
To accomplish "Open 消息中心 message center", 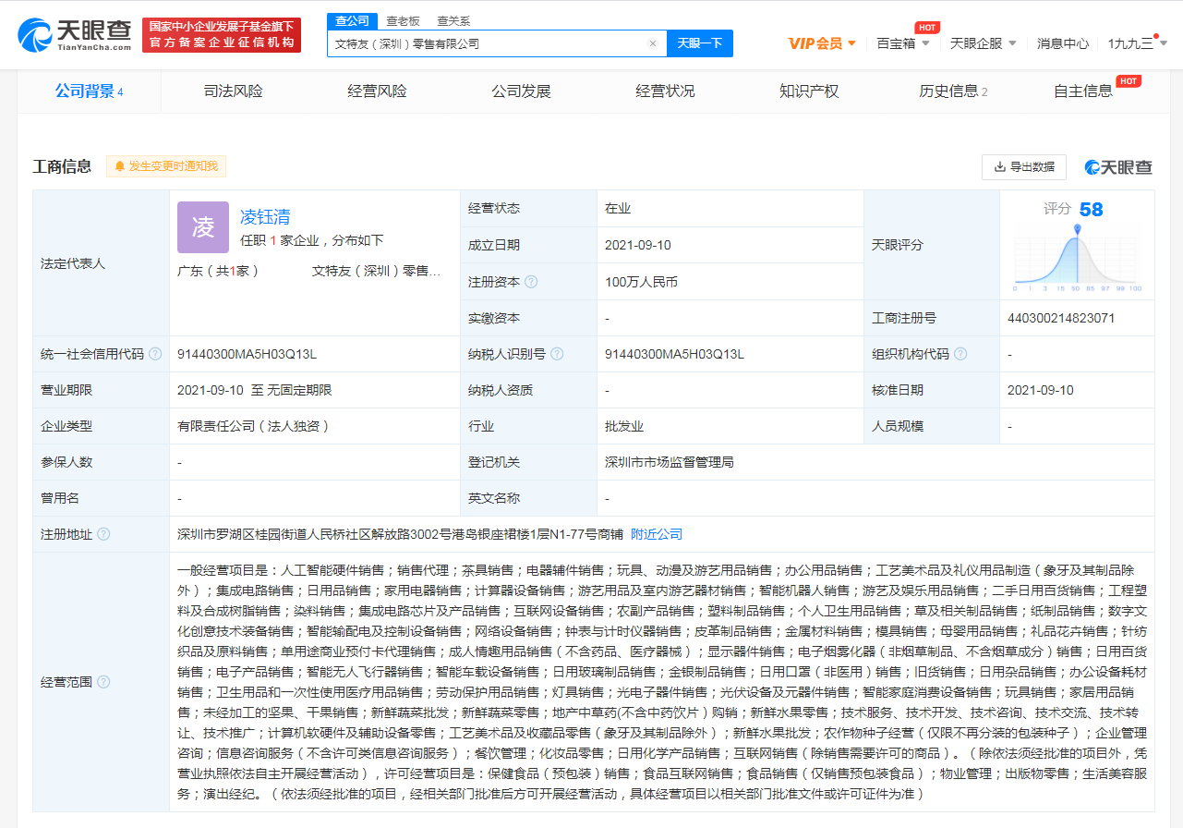I will coord(1063,43).
